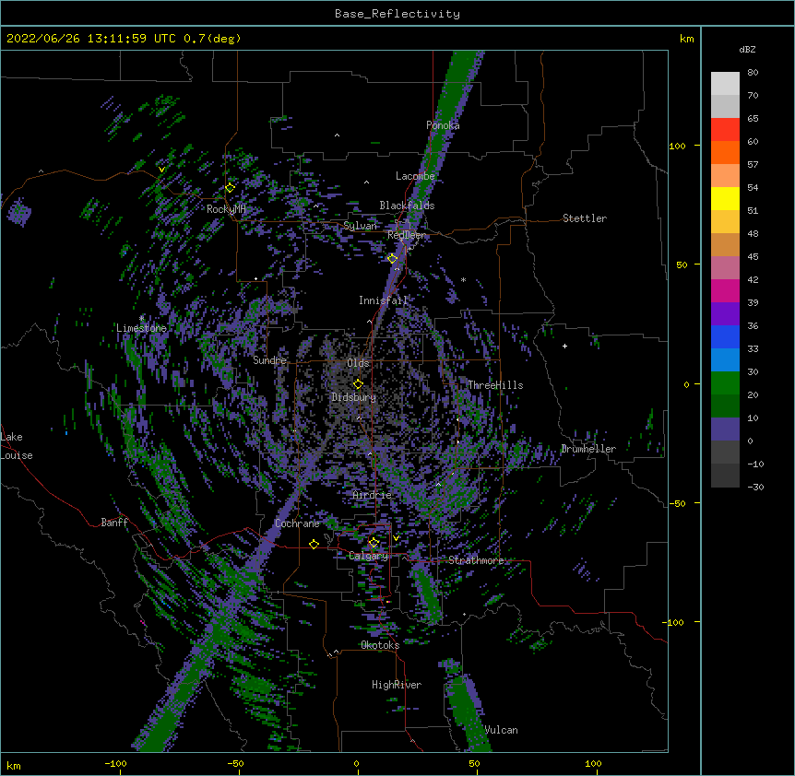Viewport: 795px width, 776px height.
Task: Click the Didsbury label
Action: [x=354, y=397]
